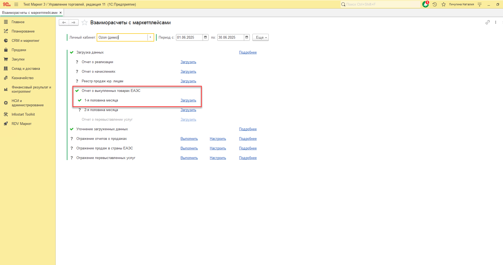Click Настроить for Отражение продаж в страны ЕАЭС
The height and width of the screenshot is (265, 503).
(x=218, y=148)
